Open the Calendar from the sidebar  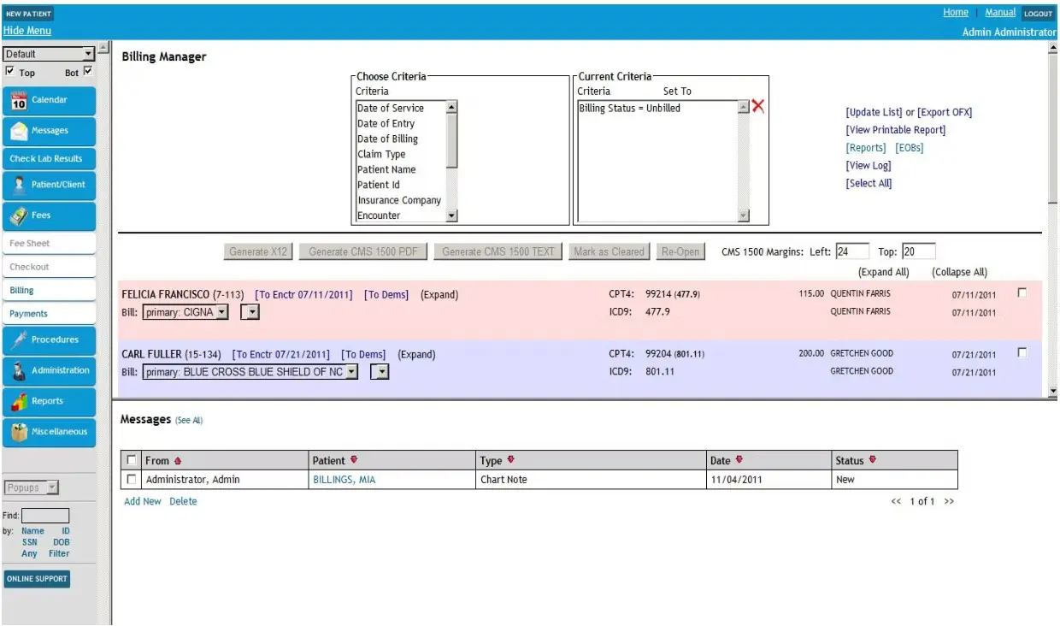coord(49,100)
